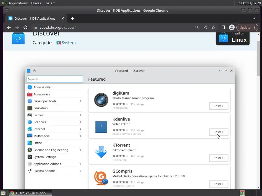Viewport: 262px width, 196px height.
Task: Click the System Settings icon
Action: click(x=30, y=157)
